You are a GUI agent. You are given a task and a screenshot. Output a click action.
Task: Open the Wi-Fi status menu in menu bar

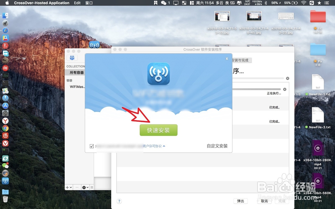[x=304, y=3]
